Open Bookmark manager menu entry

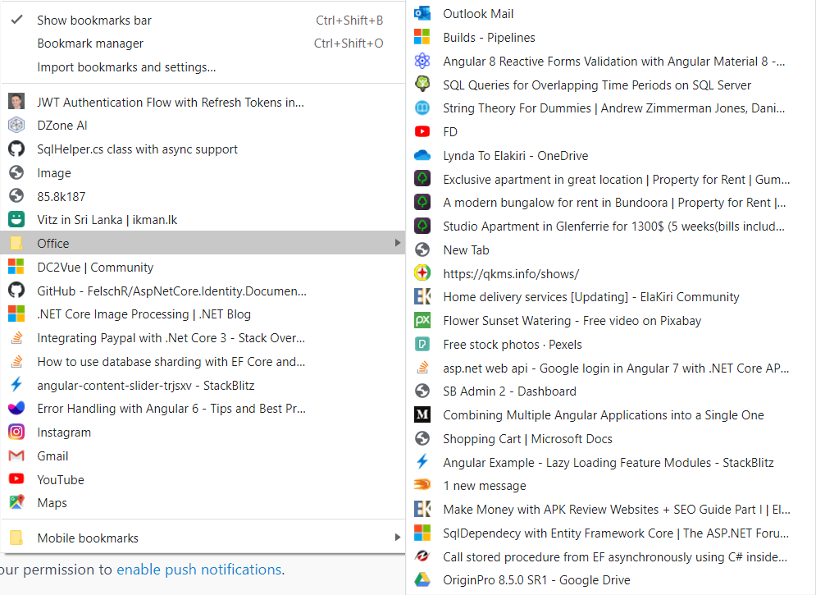pos(203,43)
